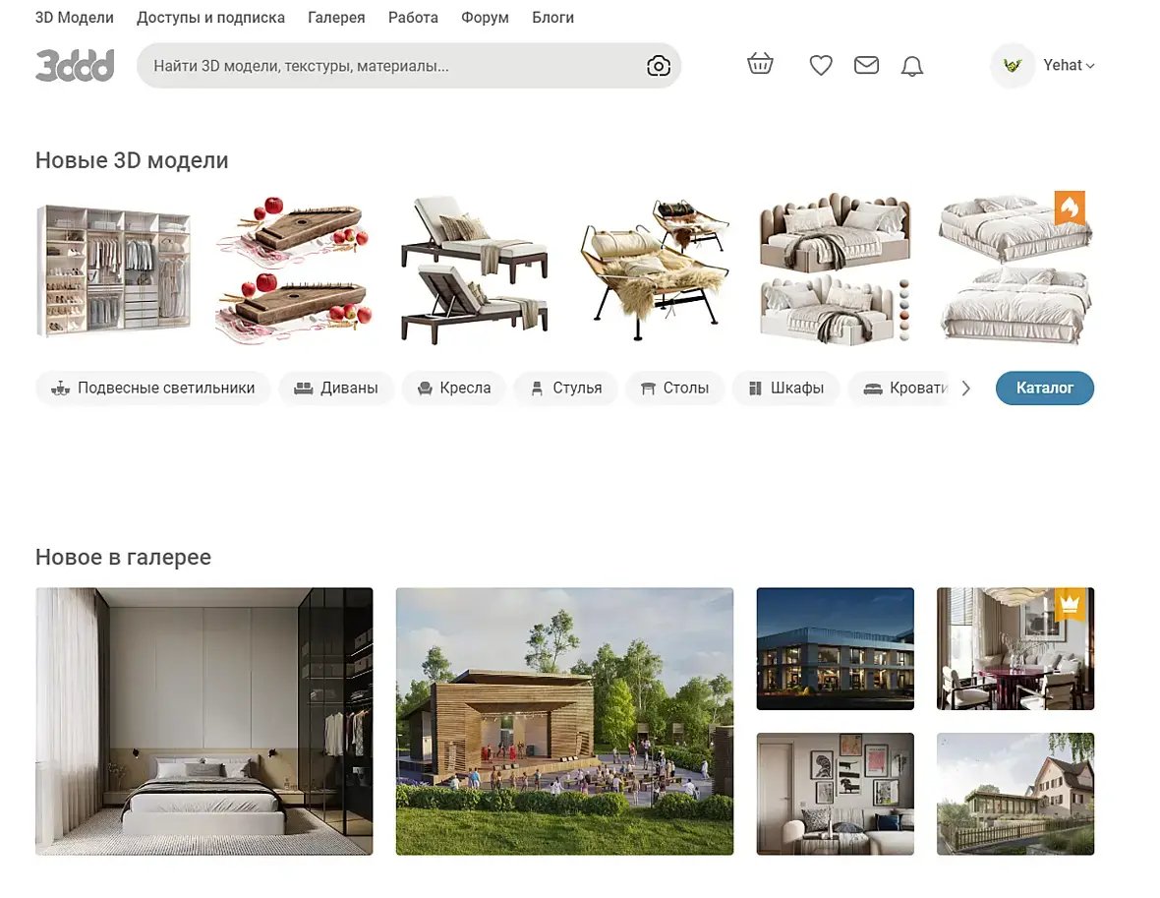Click the flame badge on bed model

pyautogui.click(x=1069, y=209)
